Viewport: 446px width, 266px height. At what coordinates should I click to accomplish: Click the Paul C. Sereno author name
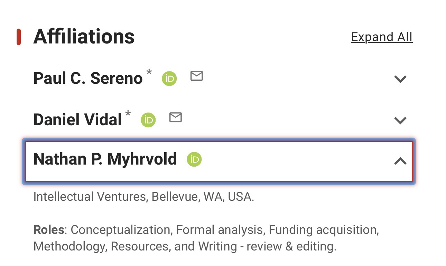pyautogui.click(x=88, y=78)
